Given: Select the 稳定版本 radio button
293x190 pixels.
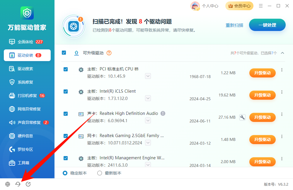Looking at the screenshot, I should click(65, 173).
